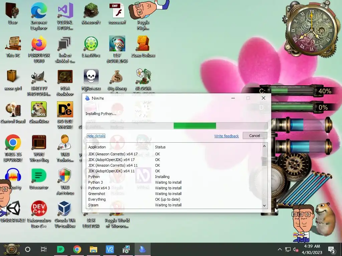Select the ChomikBox desktop icon
Viewport: 342px width, 256px height.
(x=39, y=113)
